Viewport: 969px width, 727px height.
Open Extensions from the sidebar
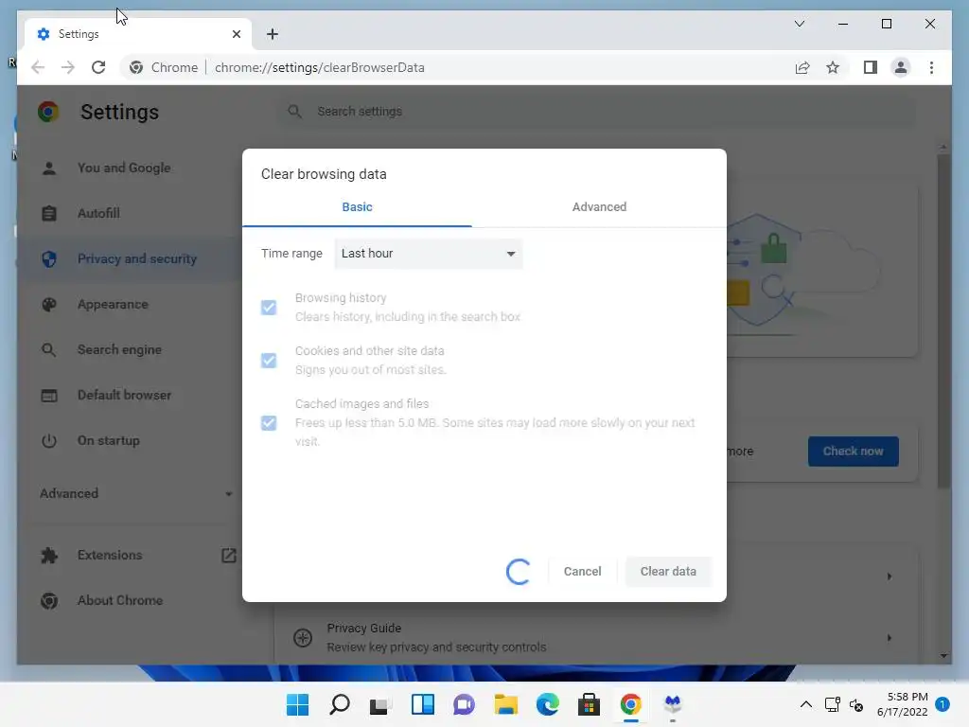point(110,555)
